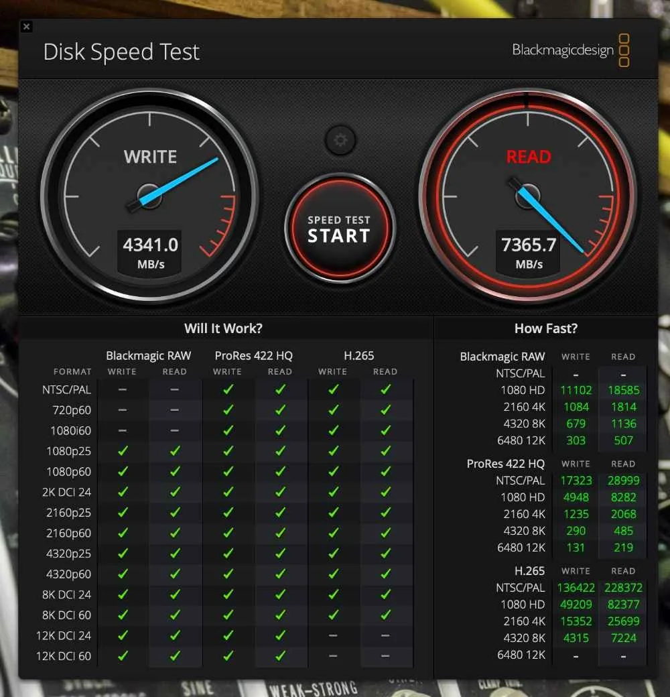Click the H.265 read checkmark for 2K DCI 24
This screenshot has height=697, width=670.
tap(386, 492)
